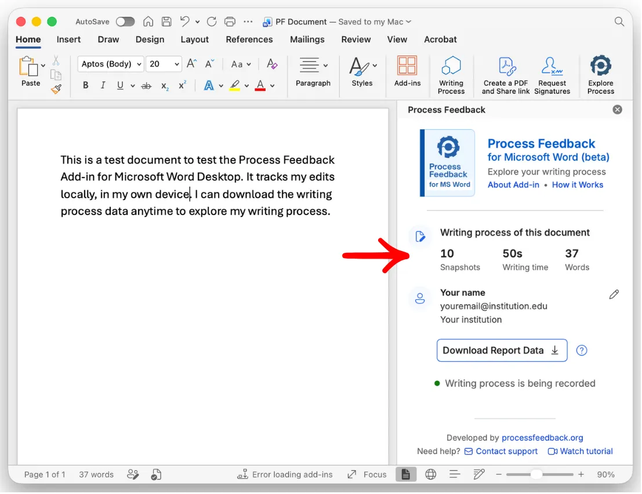The image size is (642, 494).
Task: Activate the Format Painter brush
Action: [56, 89]
